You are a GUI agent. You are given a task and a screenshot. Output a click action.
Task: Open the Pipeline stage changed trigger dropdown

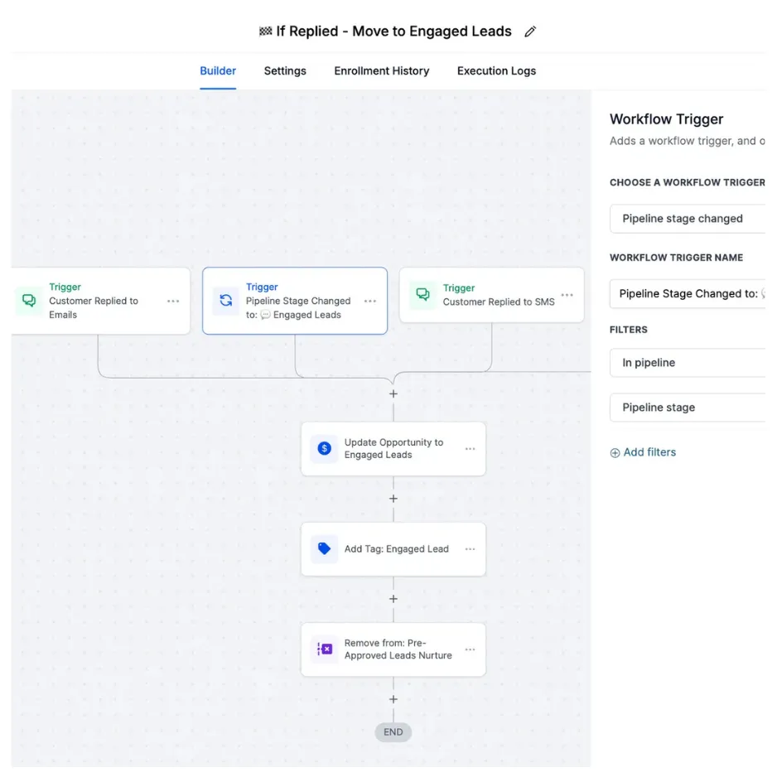click(x=688, y=219)
